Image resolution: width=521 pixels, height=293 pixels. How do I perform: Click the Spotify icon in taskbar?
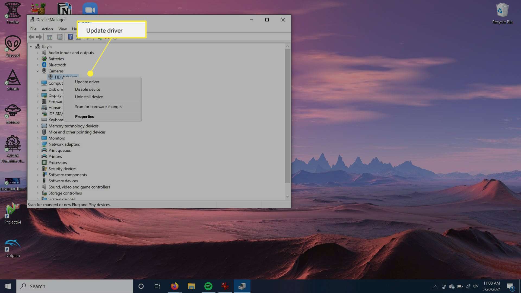208,286
